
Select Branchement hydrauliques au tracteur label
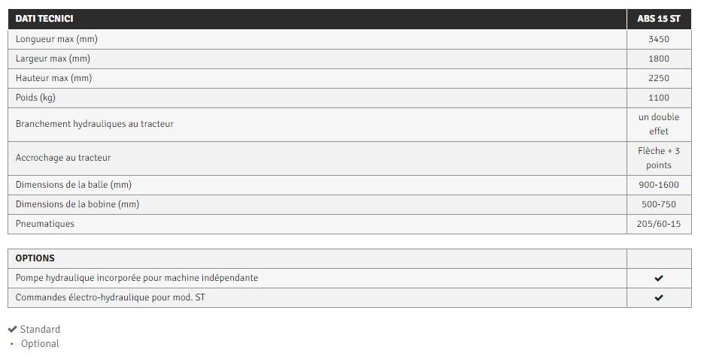[x=95, y=124]
